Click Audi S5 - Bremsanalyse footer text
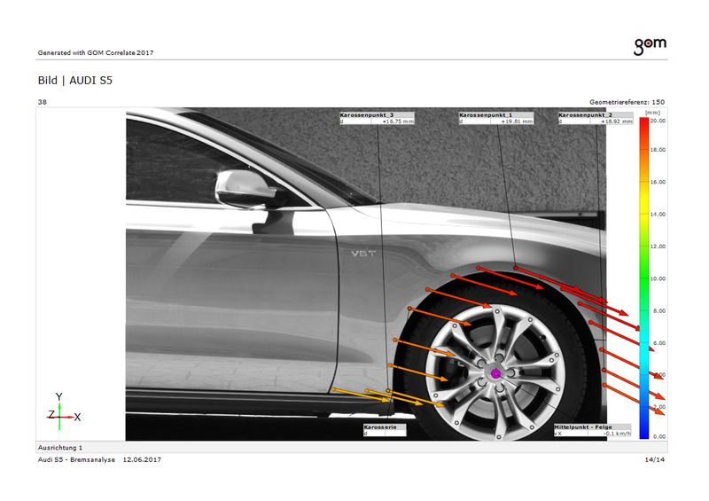 coord(76,460)
